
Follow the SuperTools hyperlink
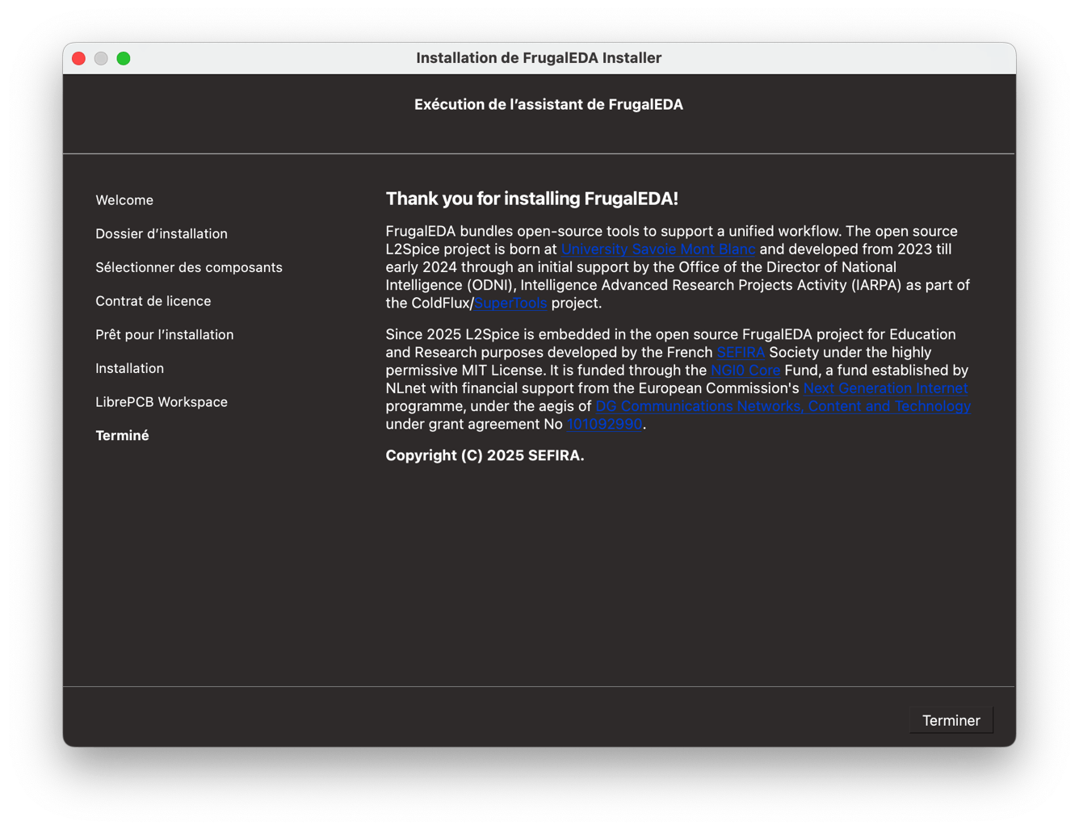[x=510, y=304]
